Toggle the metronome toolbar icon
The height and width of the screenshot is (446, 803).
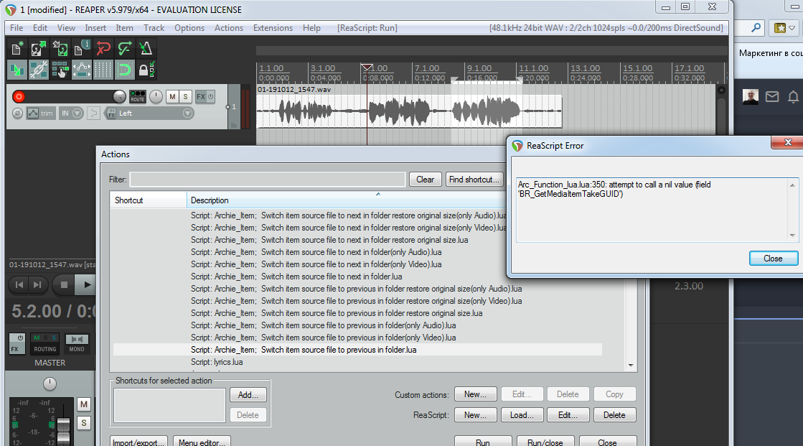(146, 49)
